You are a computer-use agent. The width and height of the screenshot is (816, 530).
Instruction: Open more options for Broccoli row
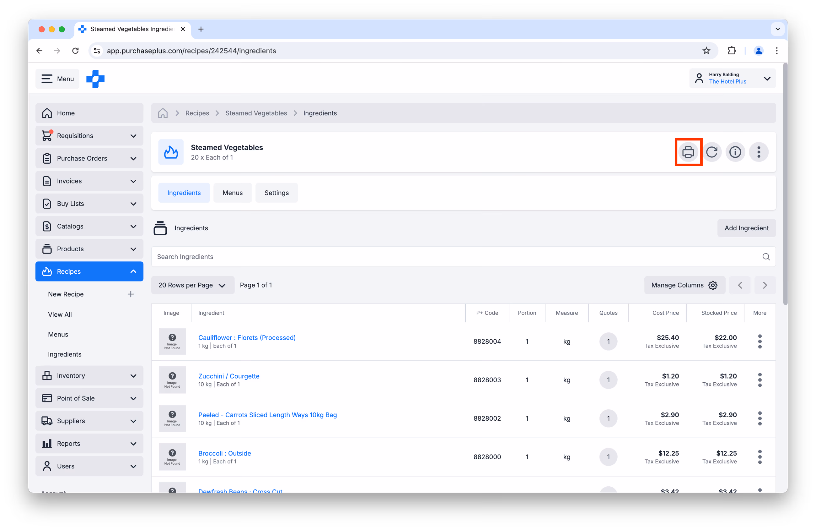[760, 457]
